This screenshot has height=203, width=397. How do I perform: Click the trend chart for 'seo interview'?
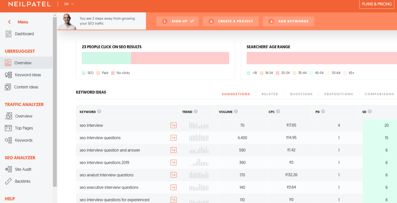tap(199, 125)
